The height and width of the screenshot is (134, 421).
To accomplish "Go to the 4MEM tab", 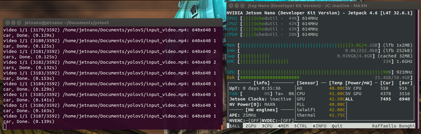I will coord(283,126).
